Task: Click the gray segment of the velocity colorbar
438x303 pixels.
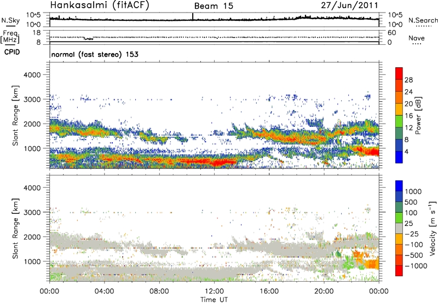Action: tap(399, 228)
